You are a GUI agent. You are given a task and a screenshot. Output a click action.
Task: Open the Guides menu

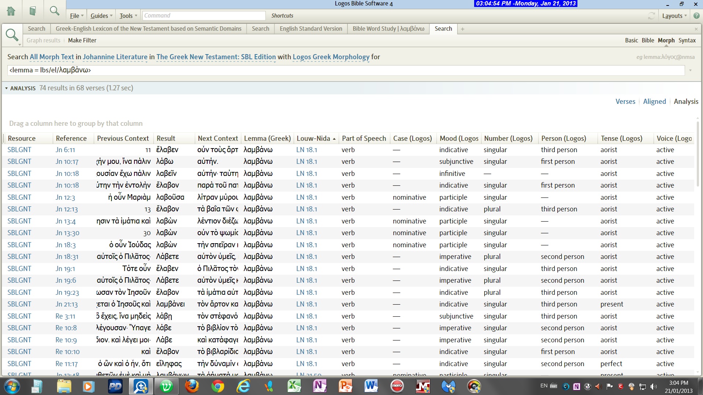[x=101, y=16]
